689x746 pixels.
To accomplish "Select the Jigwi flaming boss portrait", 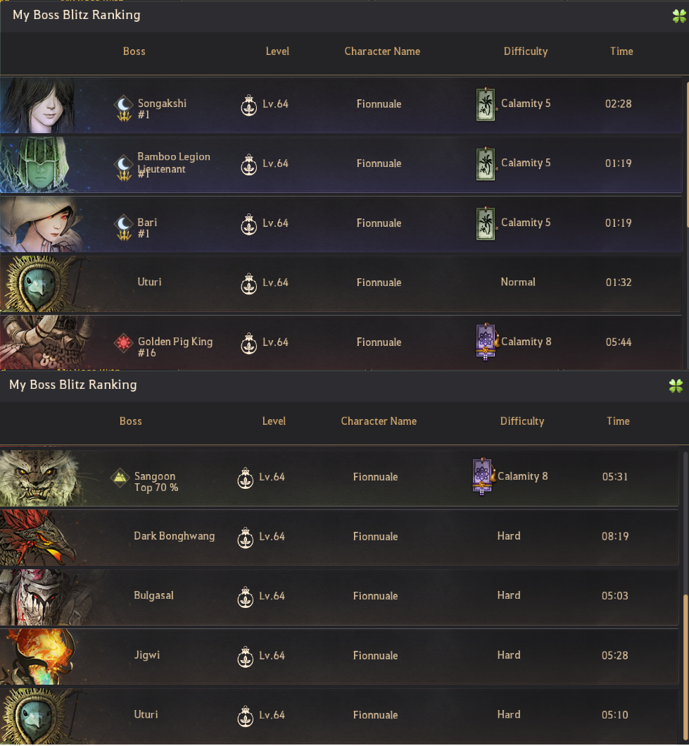I will point(38,657).
